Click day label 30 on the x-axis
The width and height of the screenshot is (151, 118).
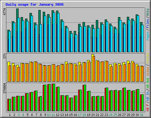137,115
